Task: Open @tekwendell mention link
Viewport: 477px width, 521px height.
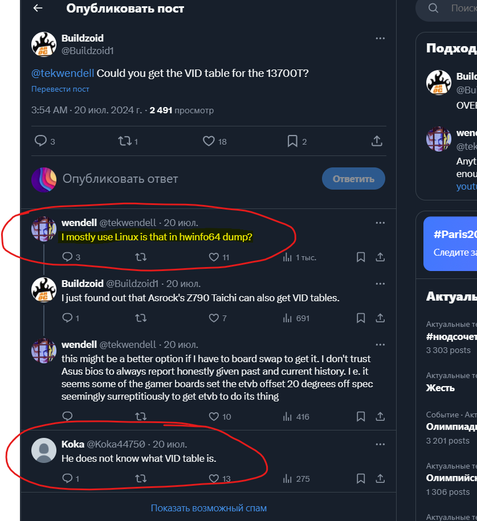Action: click(x=63, y=73)
